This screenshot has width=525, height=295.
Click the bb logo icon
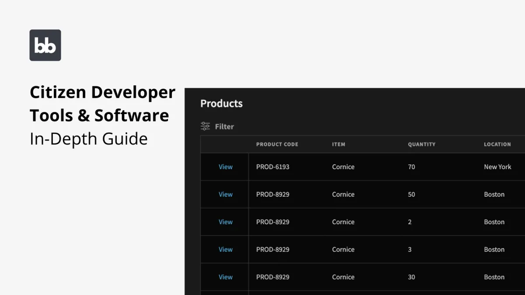pos(45,45)
